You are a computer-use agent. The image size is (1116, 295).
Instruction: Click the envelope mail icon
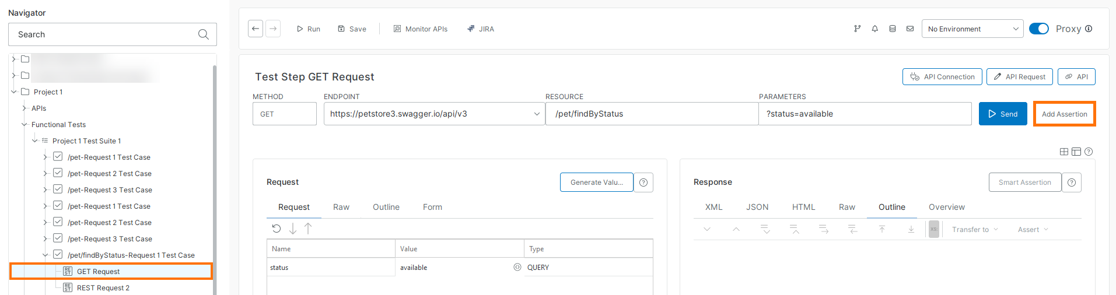coord(909,29)
